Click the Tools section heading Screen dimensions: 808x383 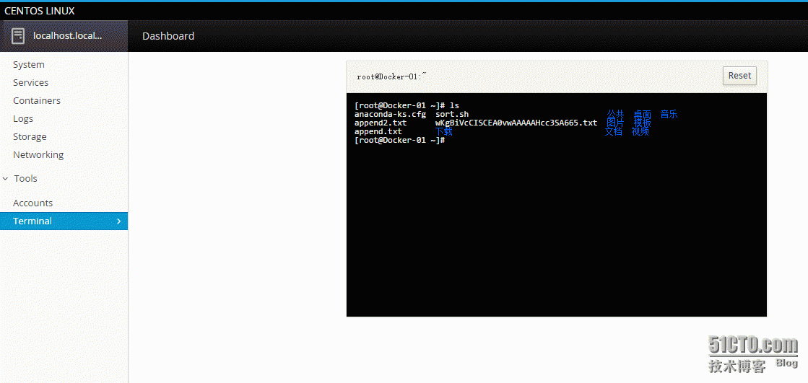(x=26, y=179)
